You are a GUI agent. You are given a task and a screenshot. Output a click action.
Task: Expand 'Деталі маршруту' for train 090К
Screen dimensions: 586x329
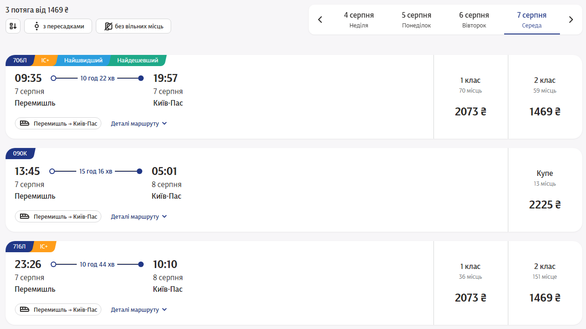pyautogui.click(x=139, y=217)
